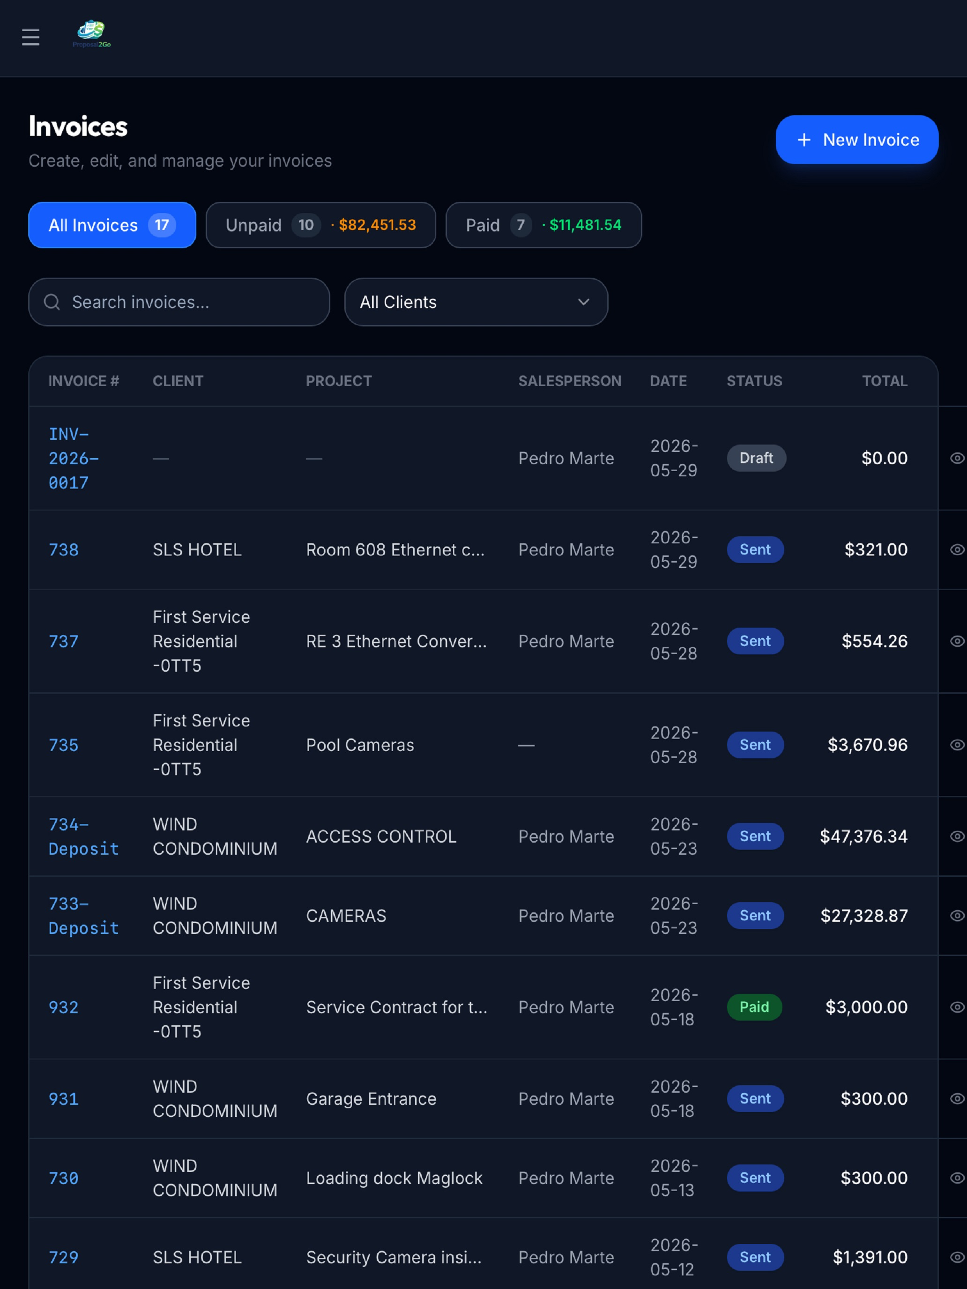Click the Paid status badge on invoice 932
The width and height of the screenshot is (967, 1289).
(754, 1007)
